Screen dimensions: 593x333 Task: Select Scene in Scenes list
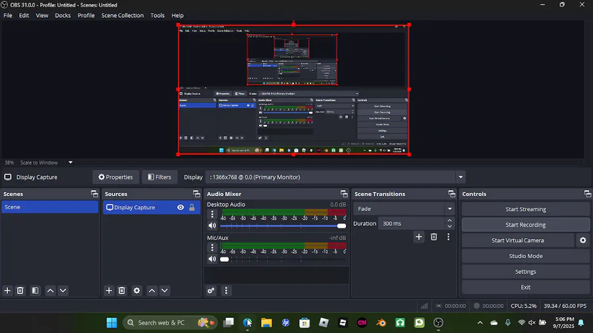click(x=50, y=207)
